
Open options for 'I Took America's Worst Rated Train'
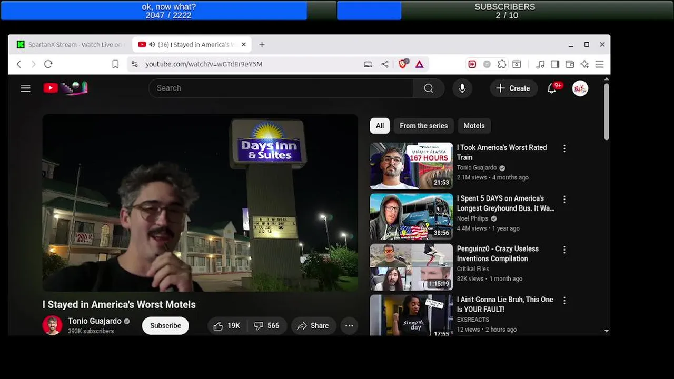(564, 149)
